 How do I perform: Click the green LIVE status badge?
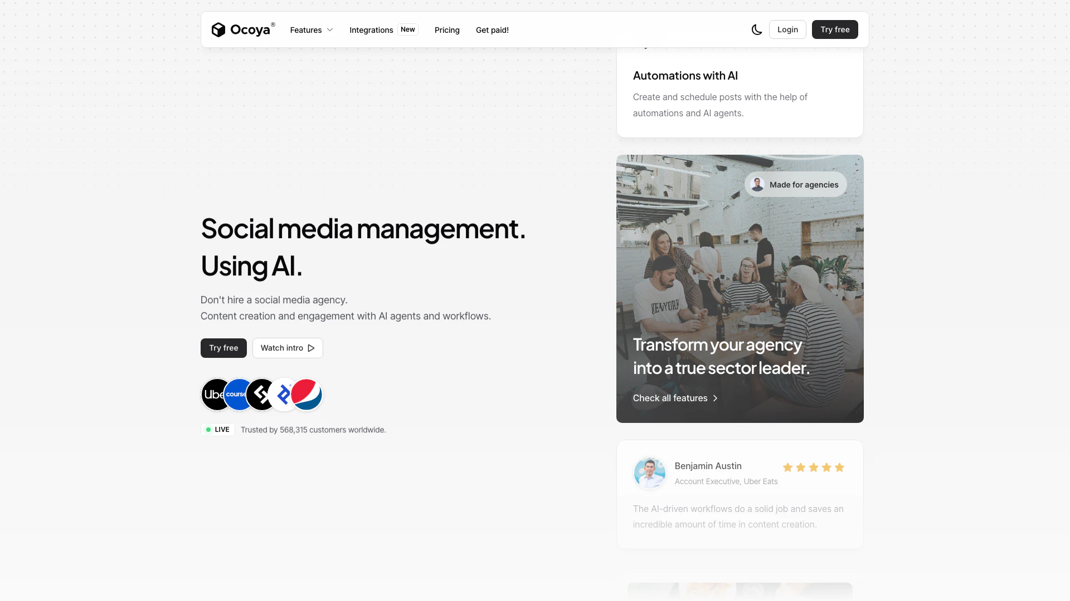(x=218, y=430)
